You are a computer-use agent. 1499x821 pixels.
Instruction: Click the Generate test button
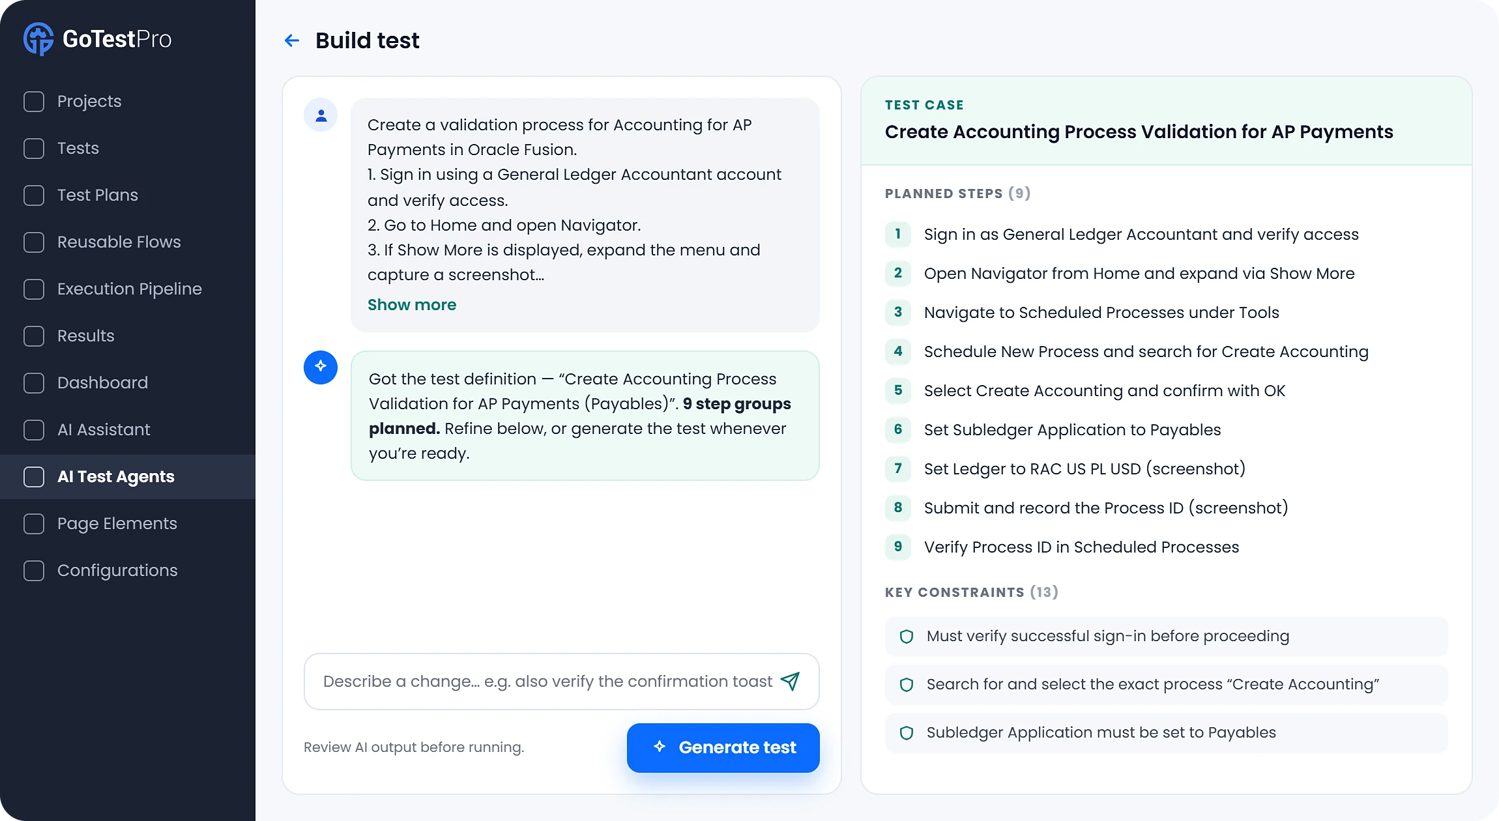tap(723, 748)
